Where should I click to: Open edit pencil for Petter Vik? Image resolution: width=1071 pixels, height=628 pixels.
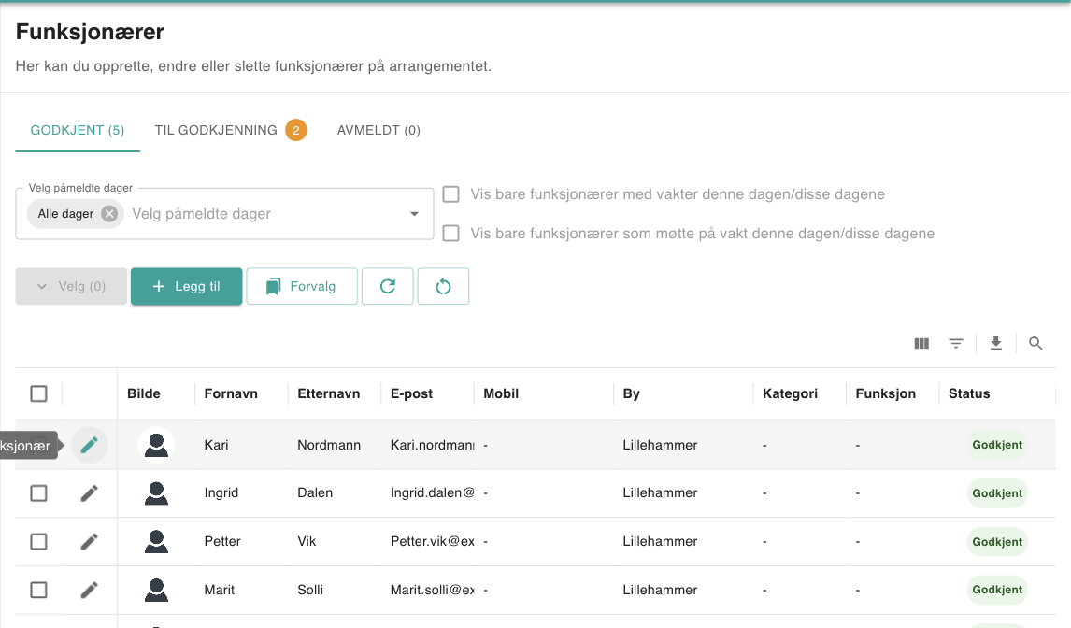coord(90,542)
